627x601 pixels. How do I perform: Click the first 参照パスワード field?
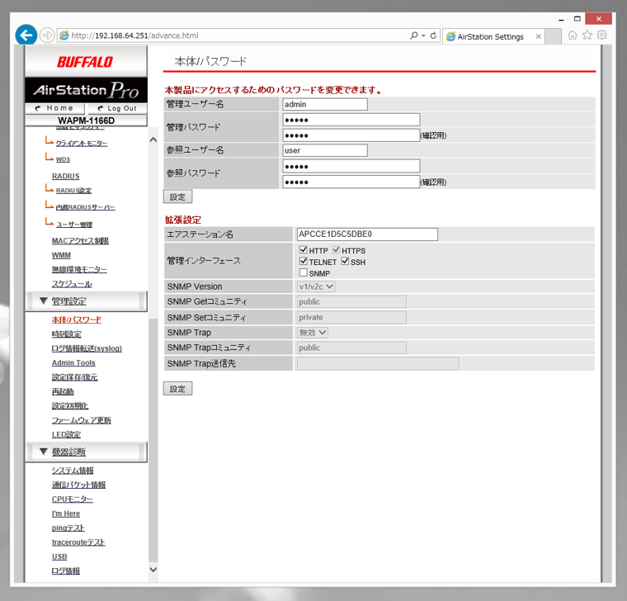pyautogui.click(x=351, y=166)
